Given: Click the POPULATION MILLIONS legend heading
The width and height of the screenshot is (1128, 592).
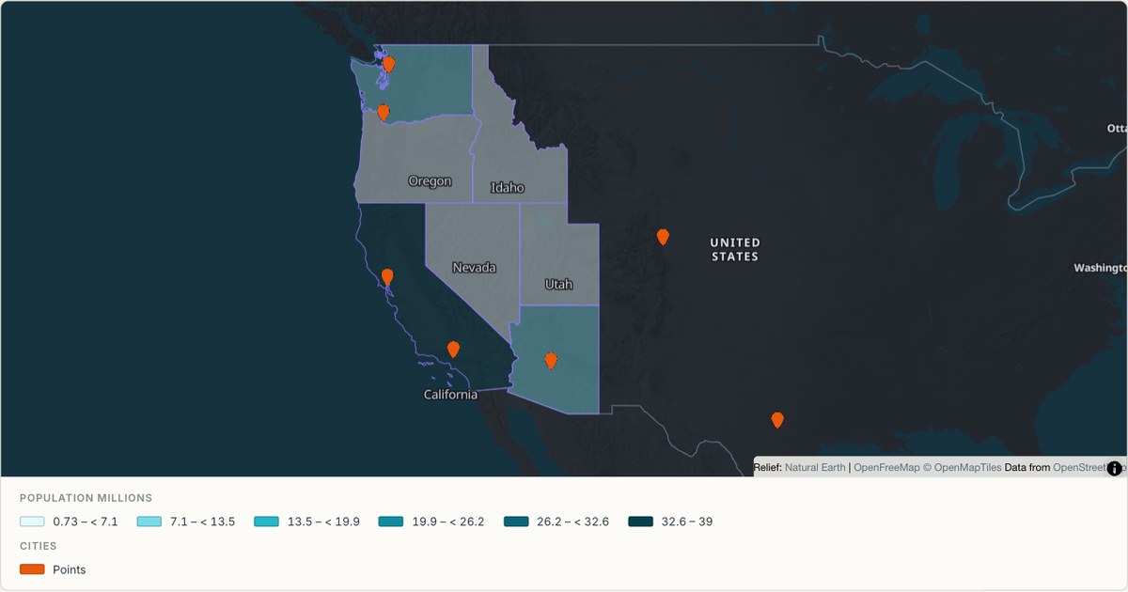Looking at the screenshot, I should 86,498.
